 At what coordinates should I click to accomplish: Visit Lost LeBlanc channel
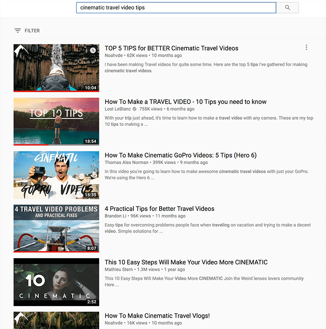click(x=118, y=109)
